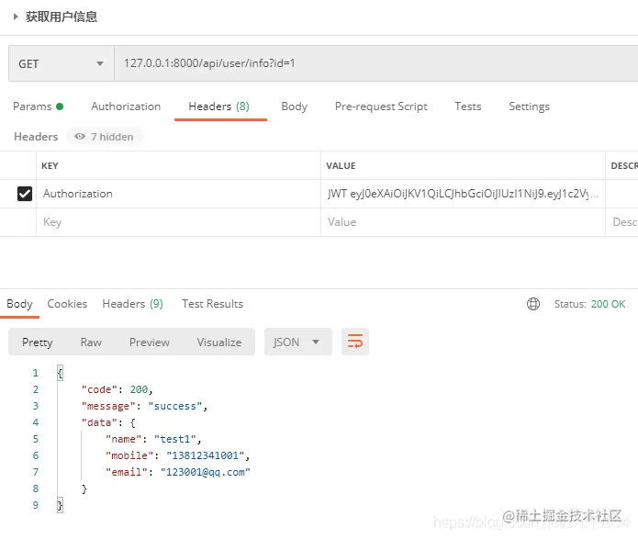Open the Pre-request Script tab
The height and width of the screenshot is (539, 638).
coord(381,107)
